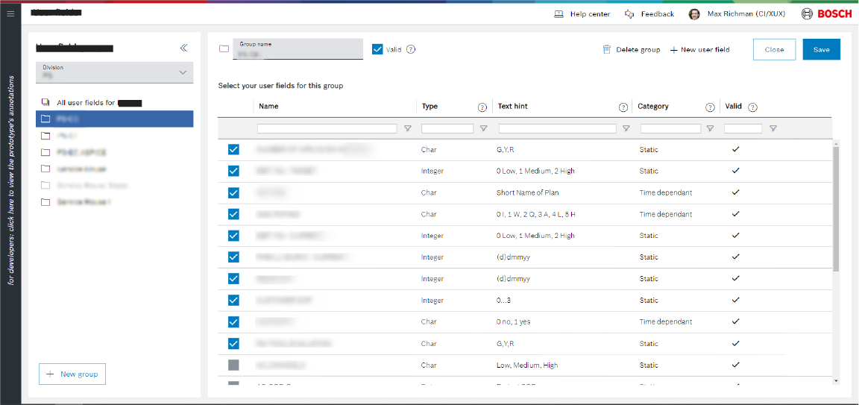Viewport: 859px width, 405px height.
Task: Click the Feedback icon
Action: click(630, 14)
